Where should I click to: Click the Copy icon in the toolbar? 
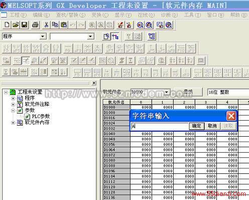(x=55, y=25)
